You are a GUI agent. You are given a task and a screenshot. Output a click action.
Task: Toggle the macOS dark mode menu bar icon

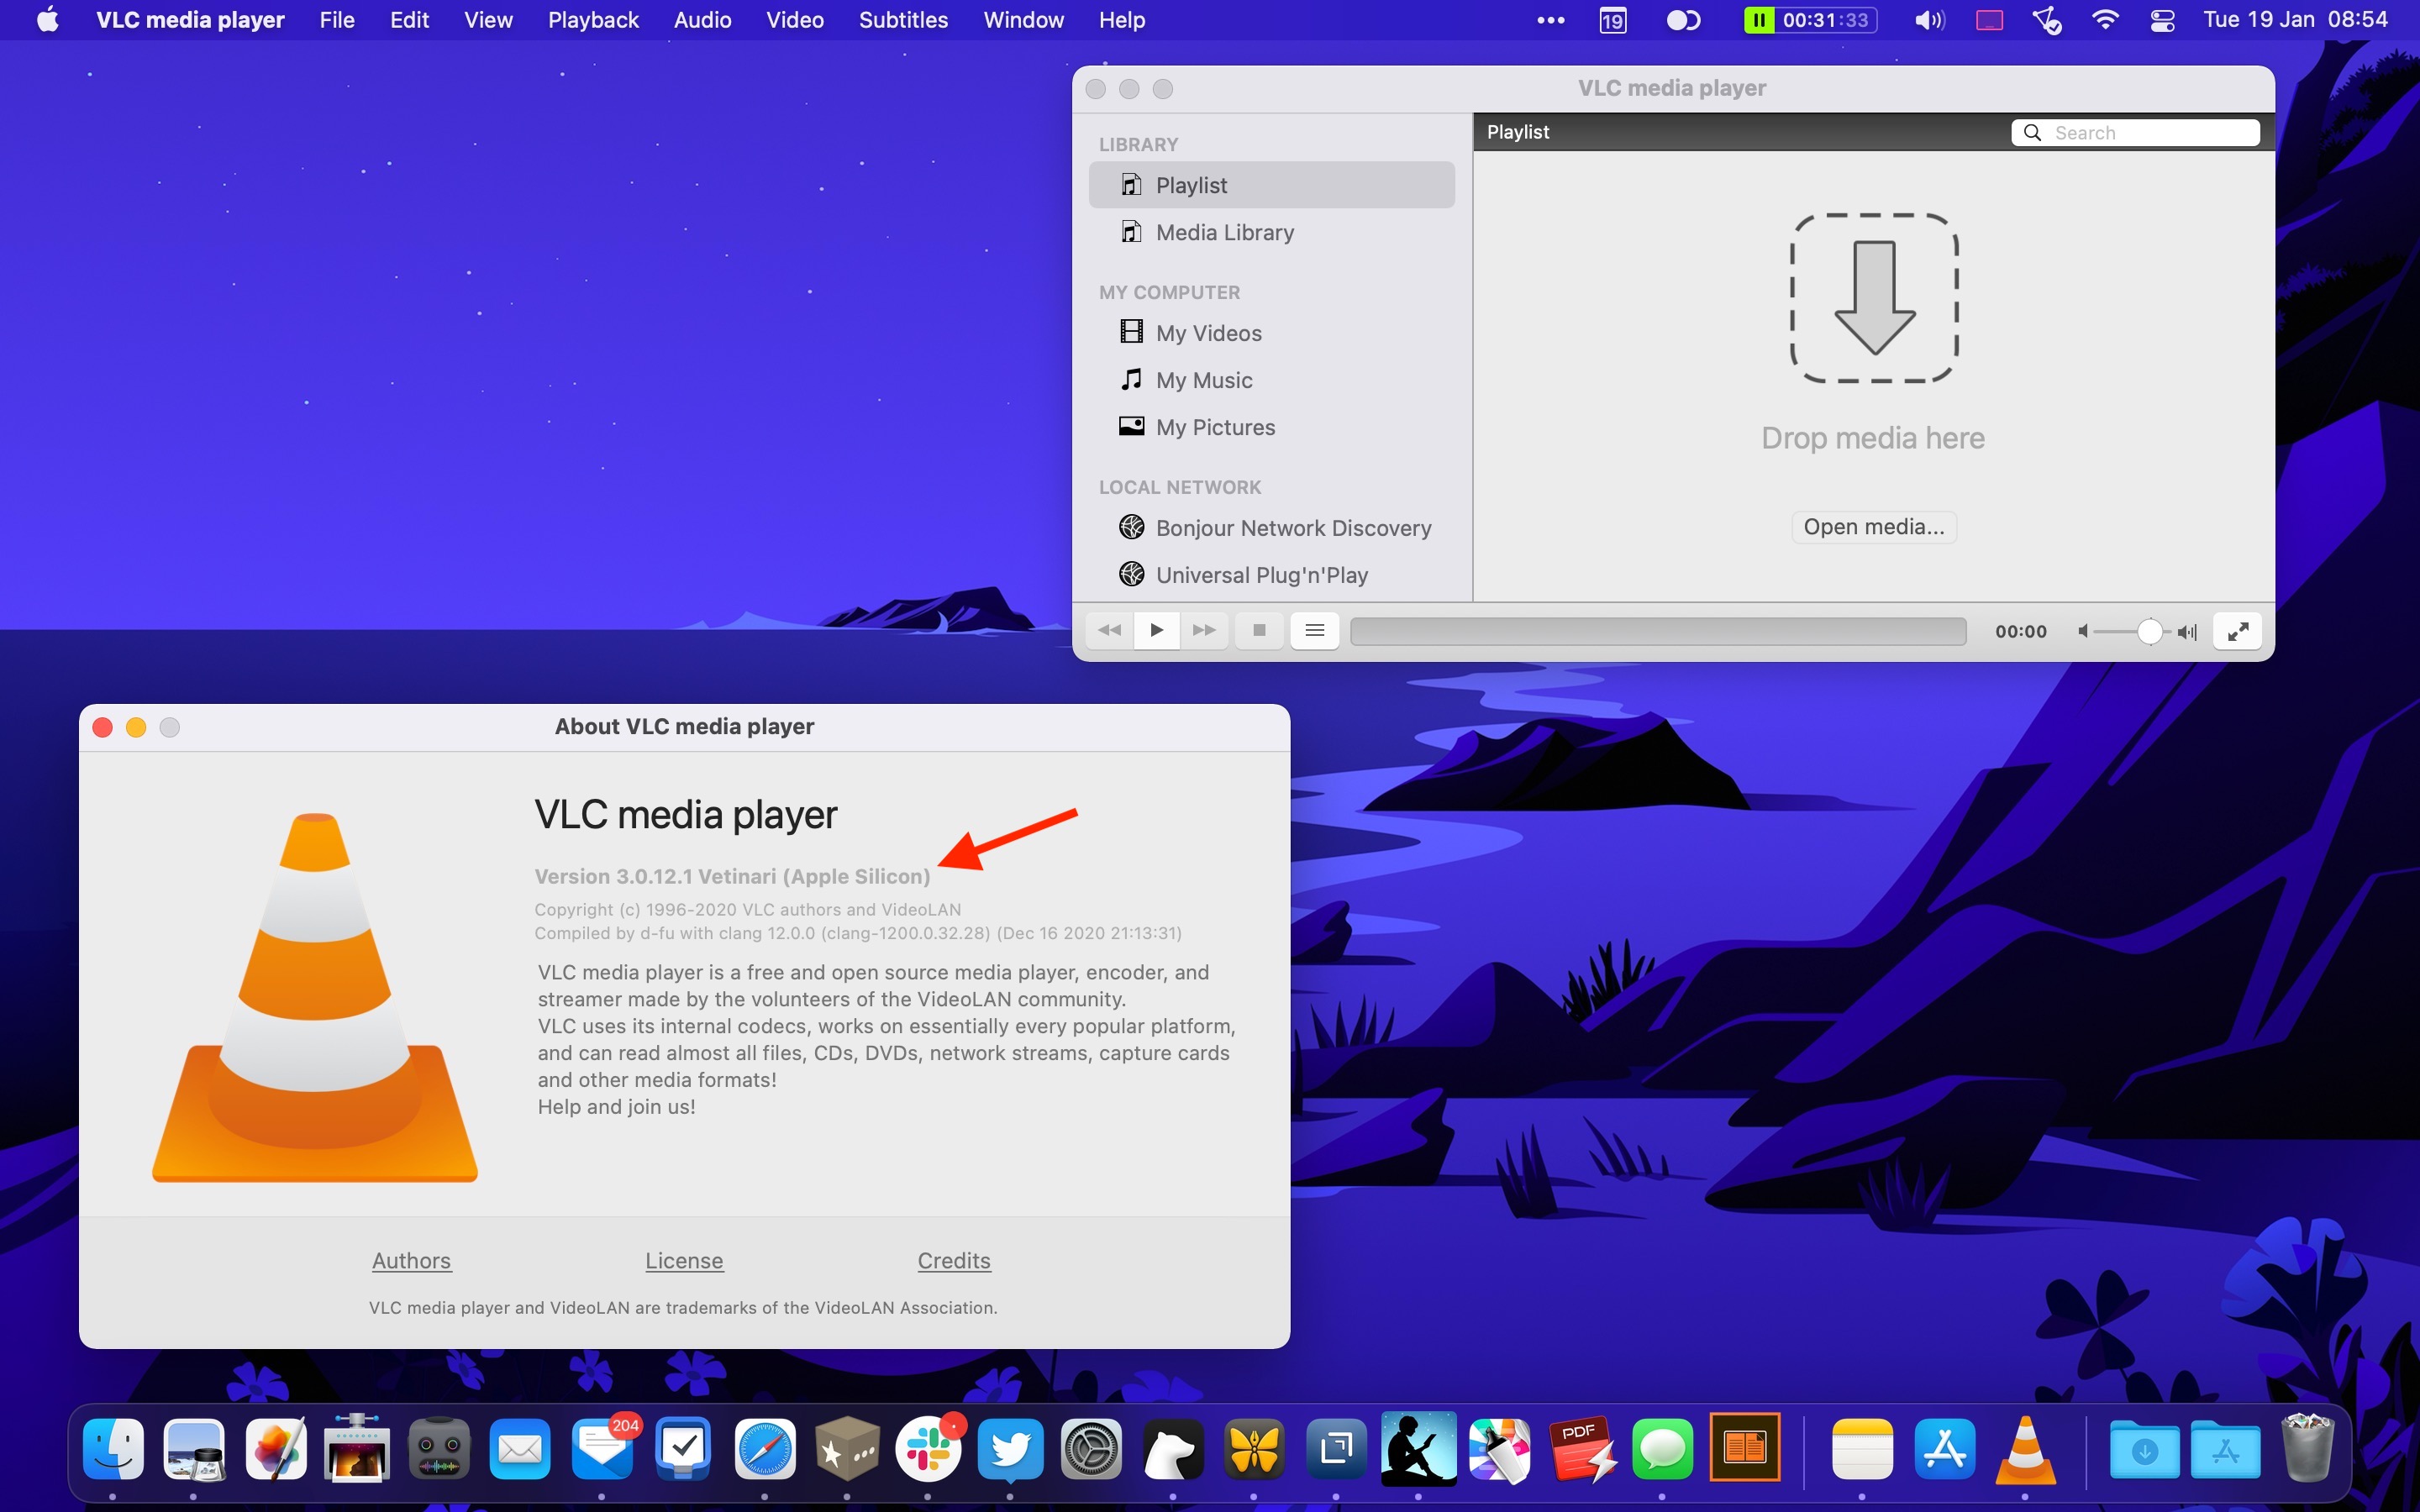pos(1681,19)
